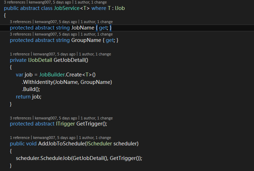Open '1 author, 1 change' above abstract GetTrigger
The width and height of the screenshot is (254, 171).
[x=96, y=118]
